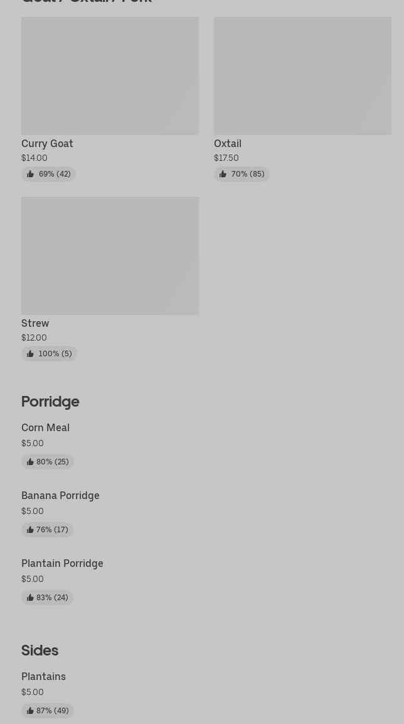Image resolution: width=404 pixels, height=724 pixels.
Task: Click thumbs-up icon under Plantains
Action: (30, 711)
